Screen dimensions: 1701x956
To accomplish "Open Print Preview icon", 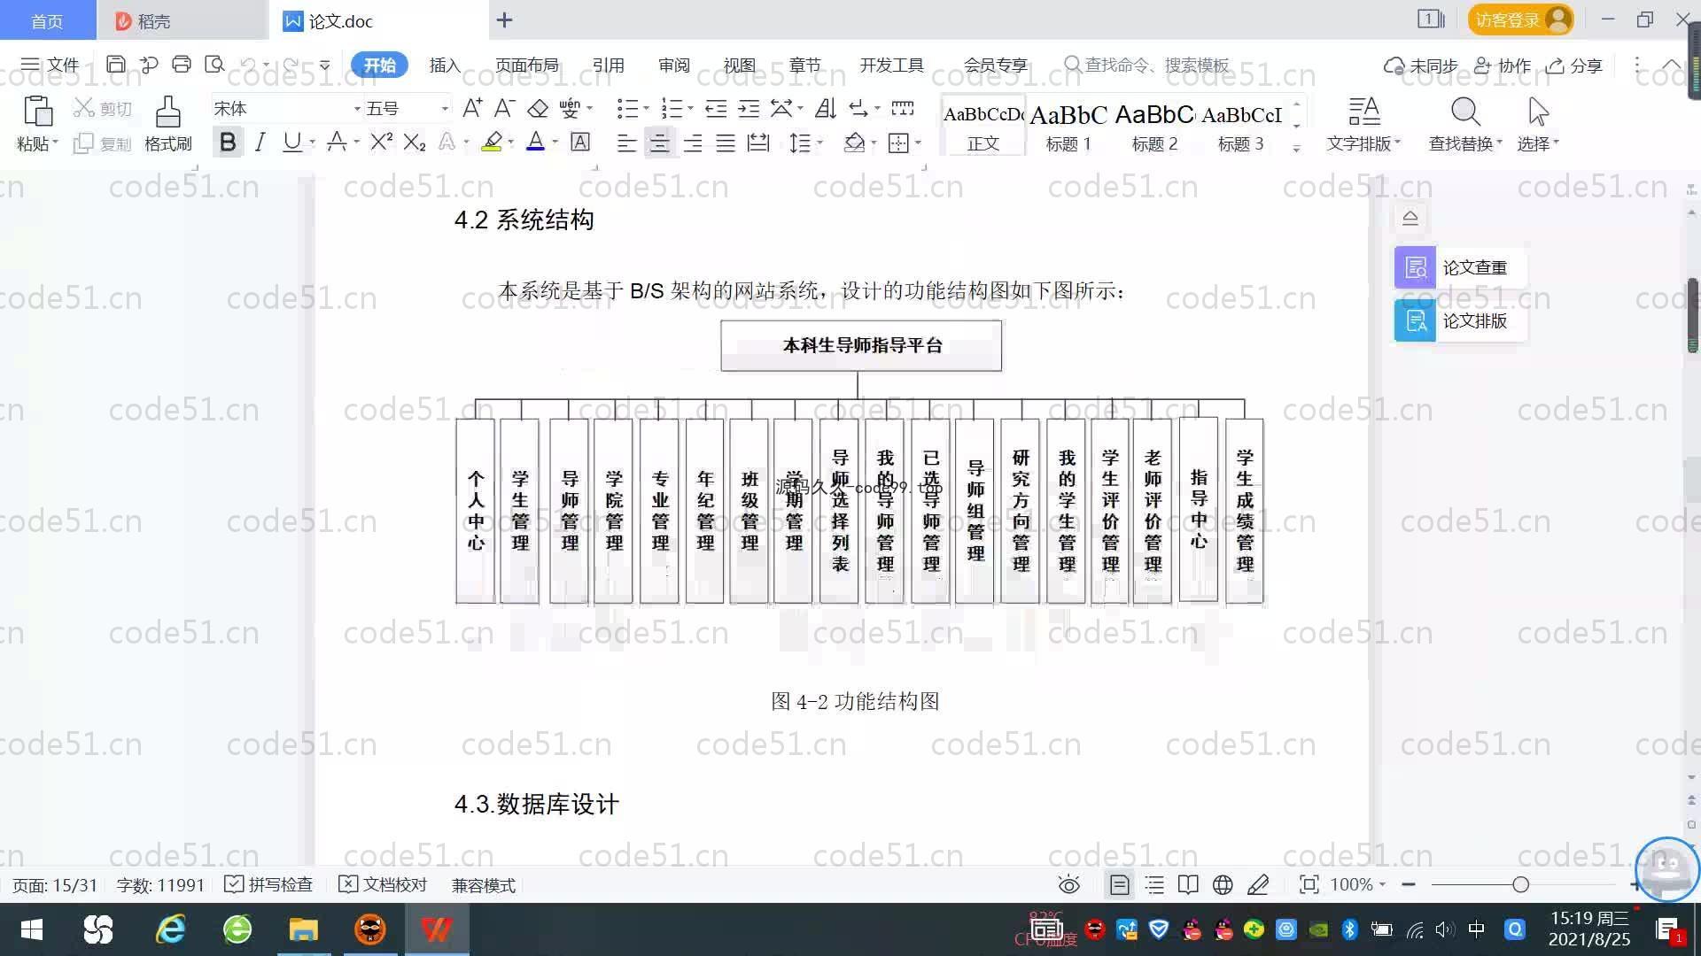I will point(214,64).
